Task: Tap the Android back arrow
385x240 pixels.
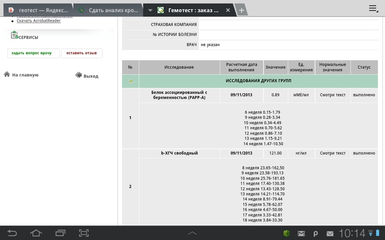Action: click(x=12, y=233)
